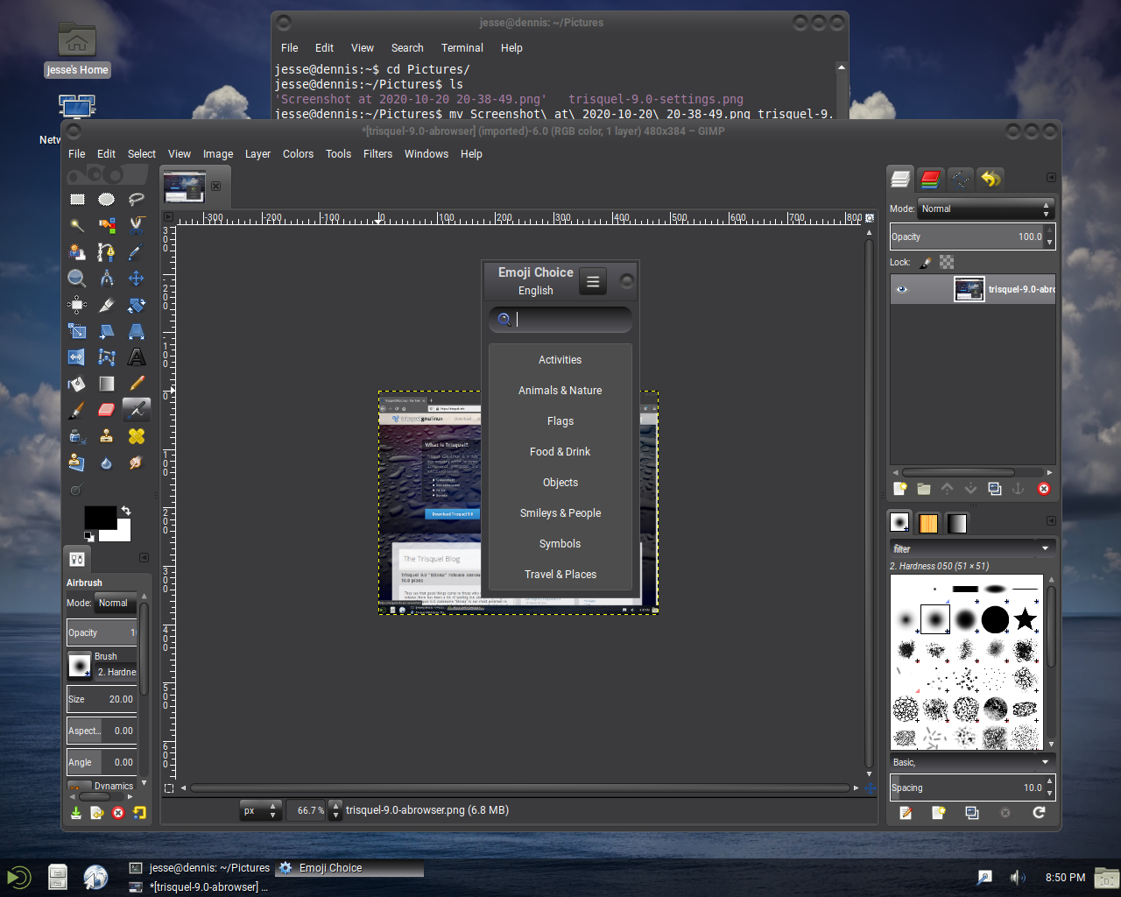Select the Rectangle Select tool

(x=77, y=200)
